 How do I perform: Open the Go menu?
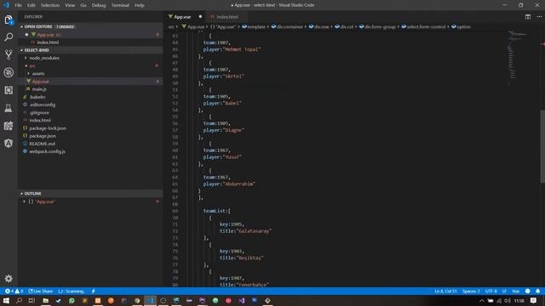(83, 5)
